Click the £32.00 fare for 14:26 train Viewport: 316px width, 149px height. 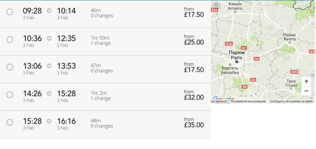(194, 98)
